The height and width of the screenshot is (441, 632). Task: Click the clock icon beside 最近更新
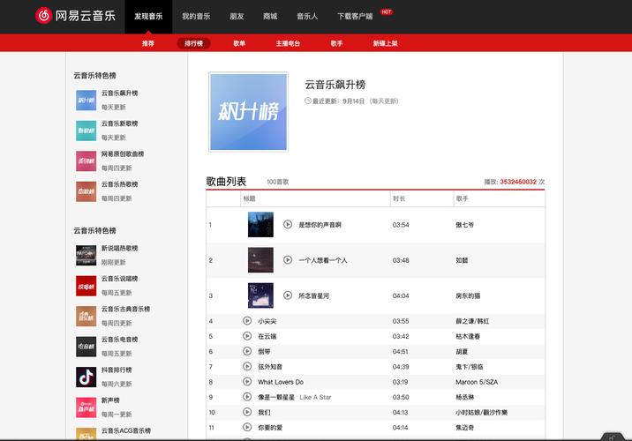click(x=308, y=101)
